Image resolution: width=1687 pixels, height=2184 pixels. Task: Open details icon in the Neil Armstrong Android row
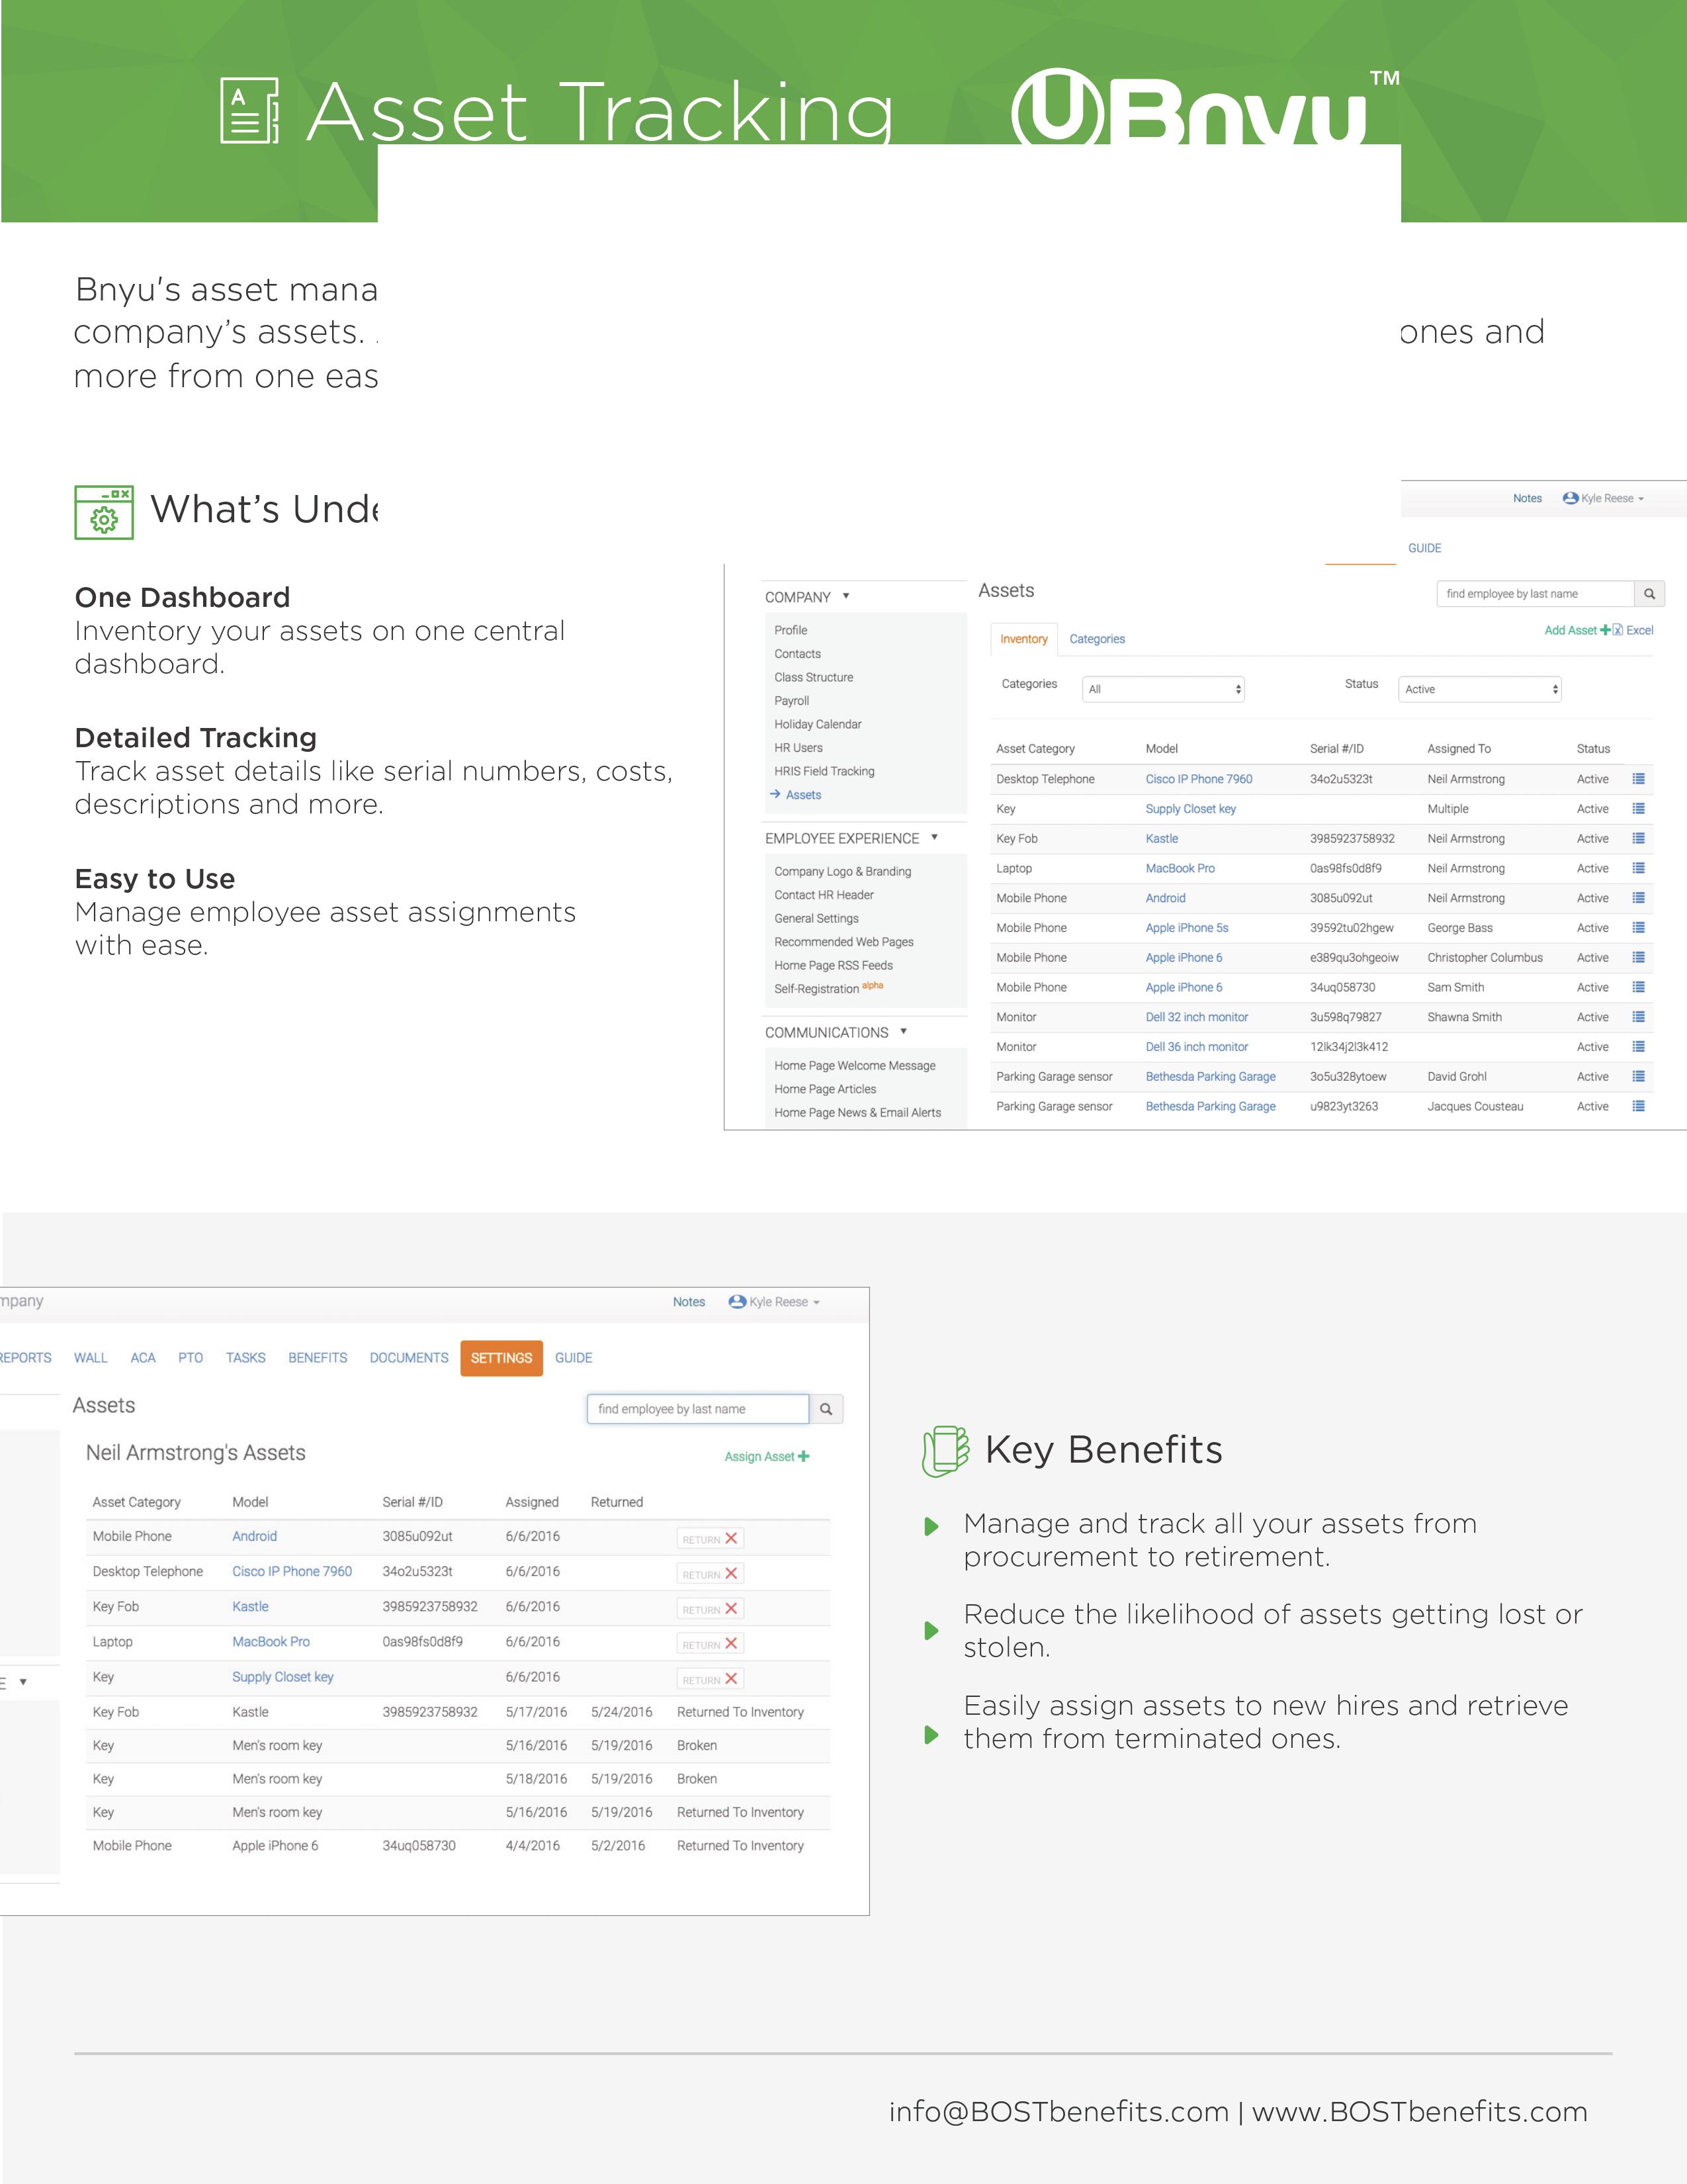1638,898
